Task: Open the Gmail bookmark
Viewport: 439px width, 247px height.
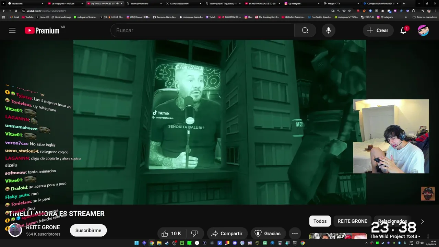Action: coord(14,17)
